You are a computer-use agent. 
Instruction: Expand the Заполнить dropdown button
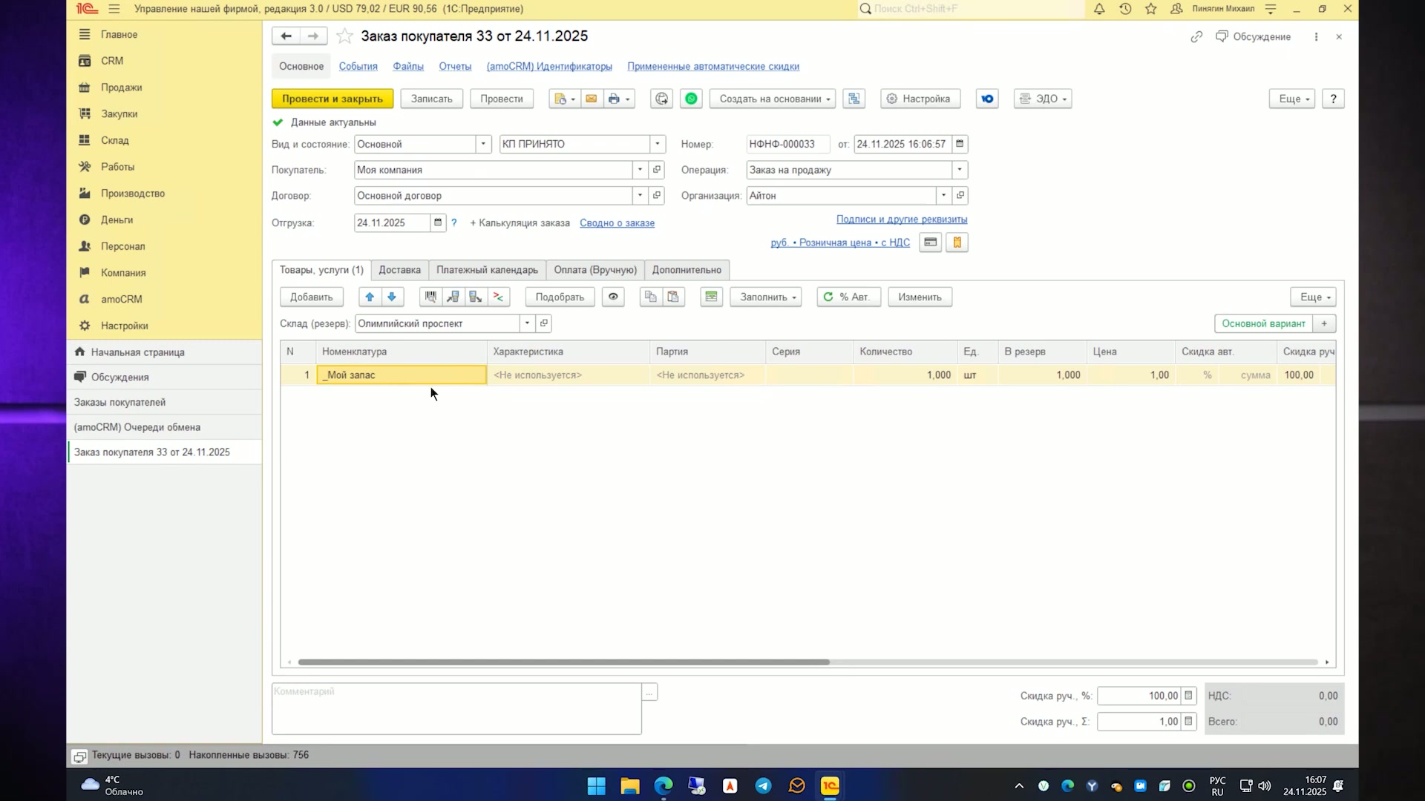pyautogui.click(x=765, y=297)
